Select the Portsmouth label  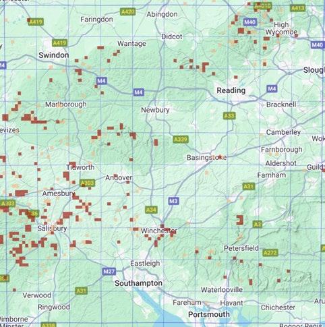pos(209,314)
